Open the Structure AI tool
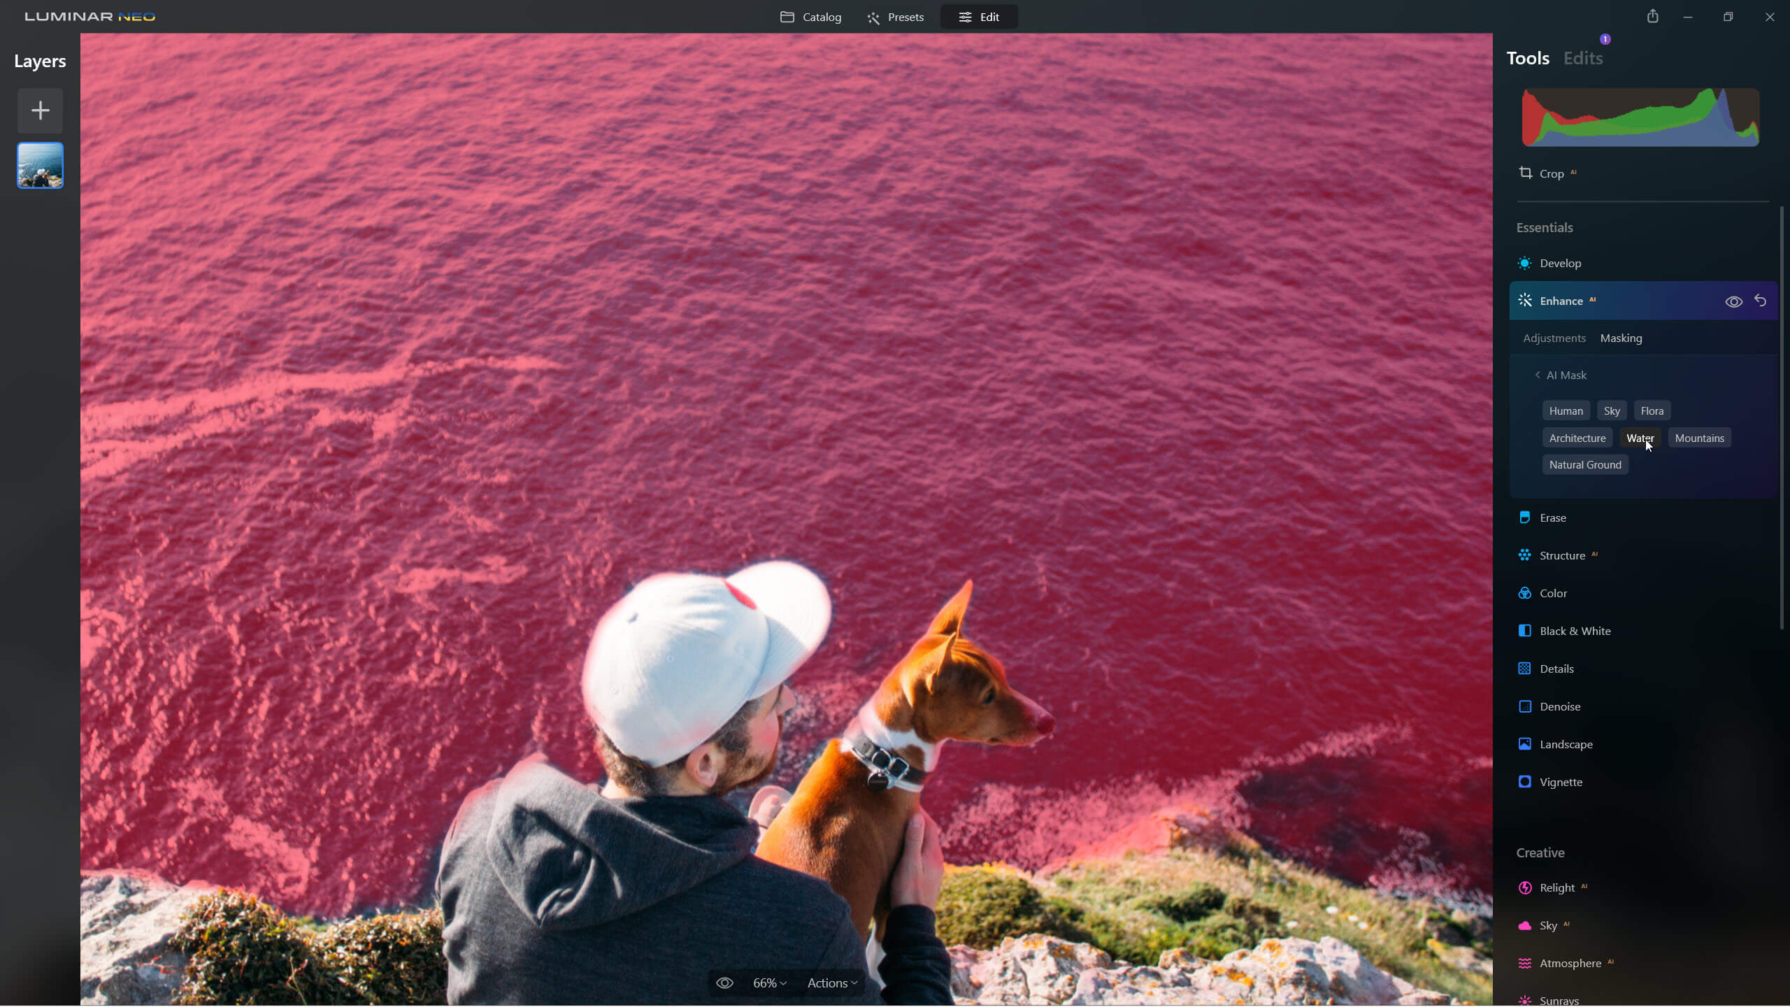 (x=1562, y=555)
